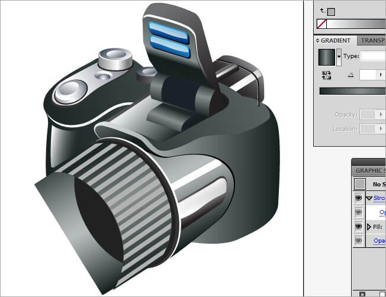Open the gradient Location arrow menu

[381, 129]
